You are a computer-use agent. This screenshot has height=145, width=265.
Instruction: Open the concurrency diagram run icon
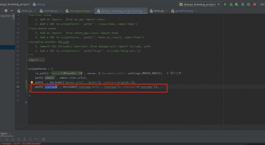249,4
